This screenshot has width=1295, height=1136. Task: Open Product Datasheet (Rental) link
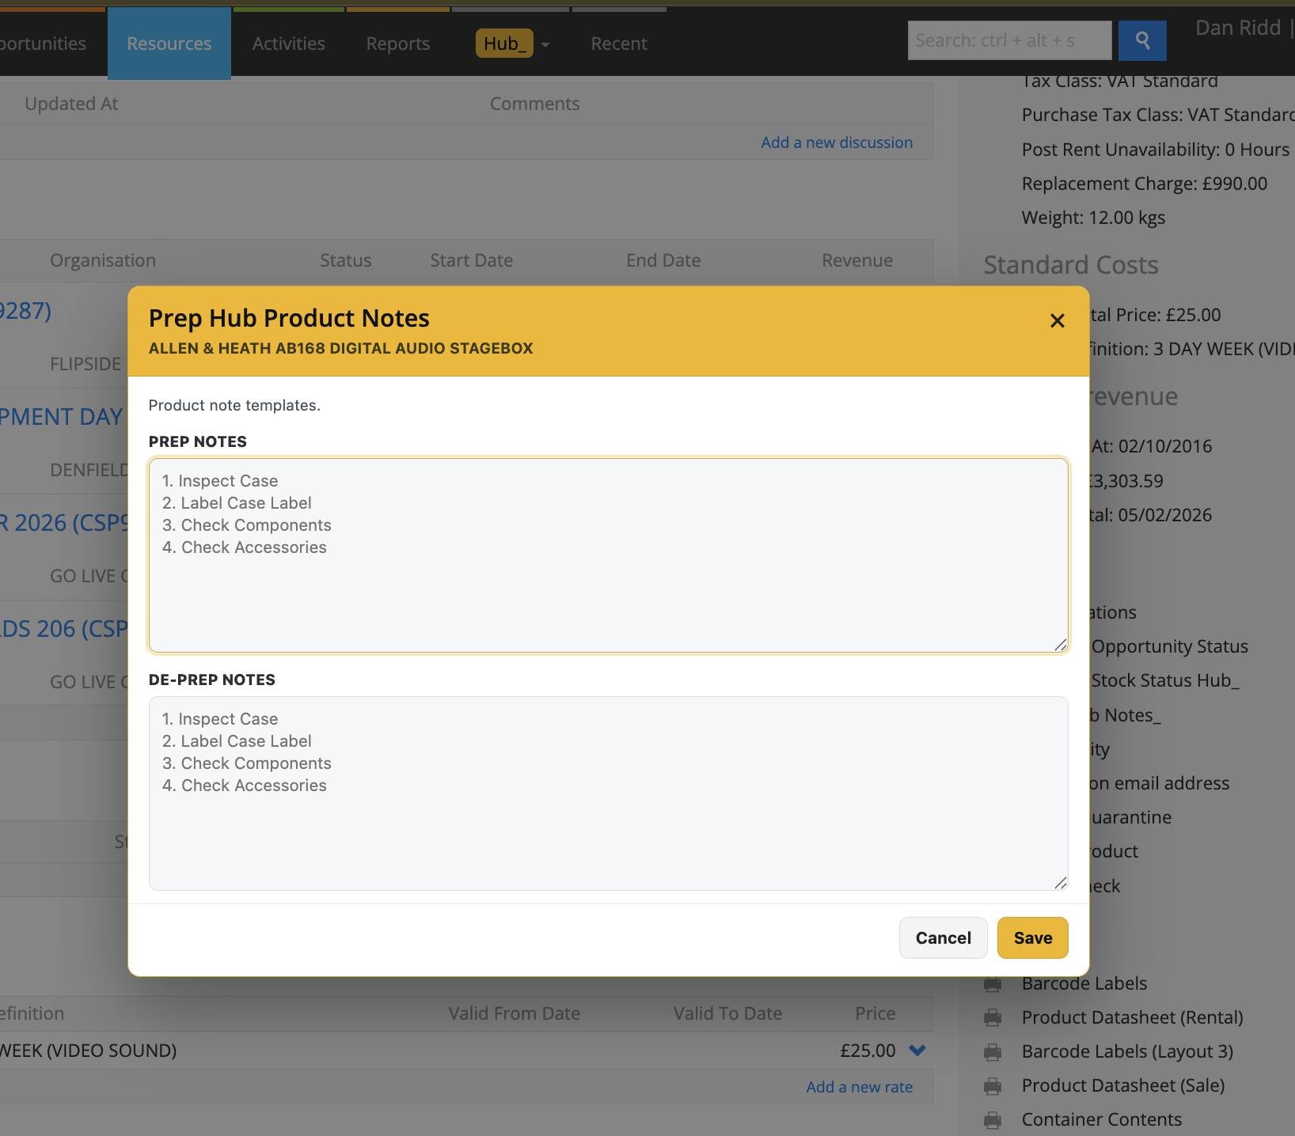point(1133,1017)
